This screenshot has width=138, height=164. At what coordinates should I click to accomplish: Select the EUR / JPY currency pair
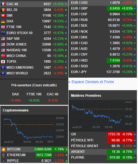79,72
